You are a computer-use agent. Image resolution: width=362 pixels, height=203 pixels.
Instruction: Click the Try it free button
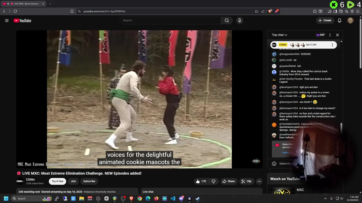pos(57,181)
